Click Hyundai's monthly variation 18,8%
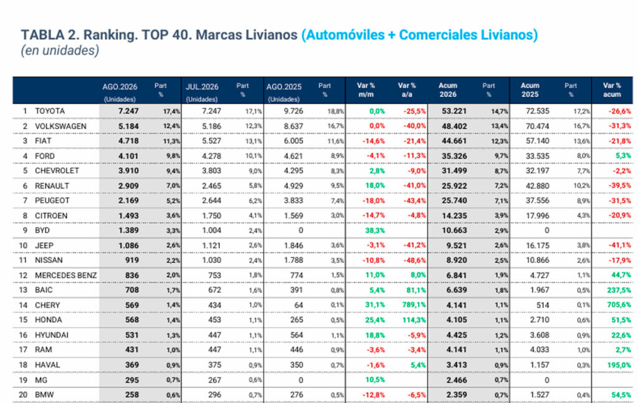Image resolution: width=638 pixels, height=403 pixels. tap(374, 335)
